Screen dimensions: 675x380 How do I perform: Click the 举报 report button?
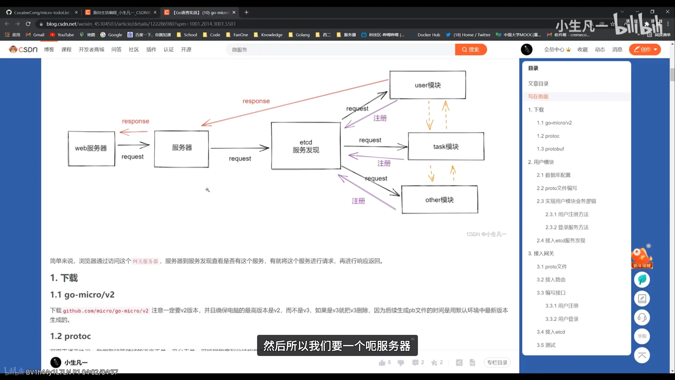pyautogui.click(x=642, y=336)
